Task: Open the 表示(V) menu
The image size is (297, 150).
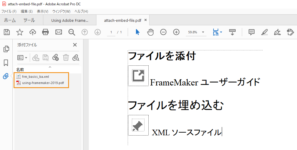Action: click(x=42, y=11)
